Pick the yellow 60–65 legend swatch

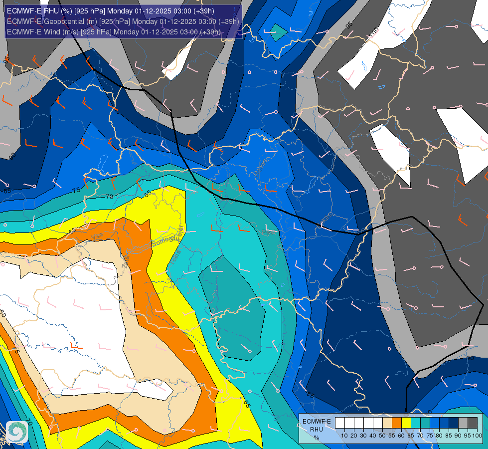[x=406, y=423]
